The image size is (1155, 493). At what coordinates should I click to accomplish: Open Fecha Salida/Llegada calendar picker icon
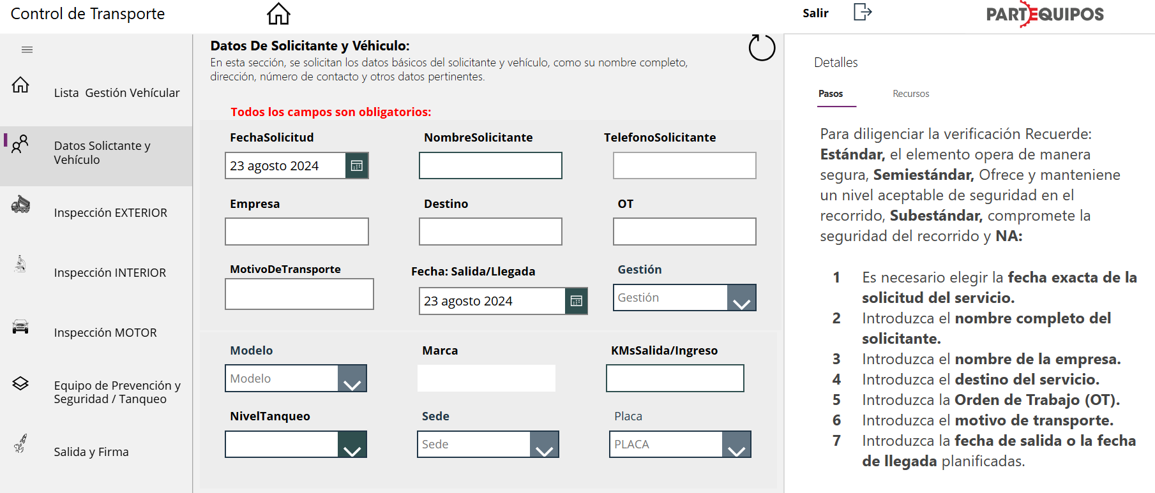click(576, 301)
